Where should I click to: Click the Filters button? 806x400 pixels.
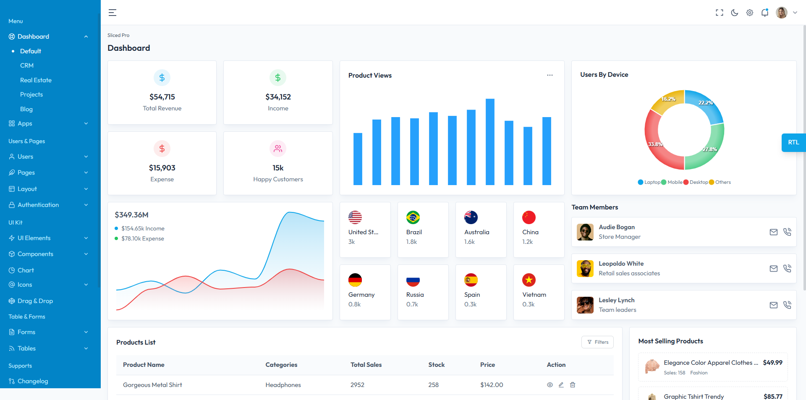point(597,342)
